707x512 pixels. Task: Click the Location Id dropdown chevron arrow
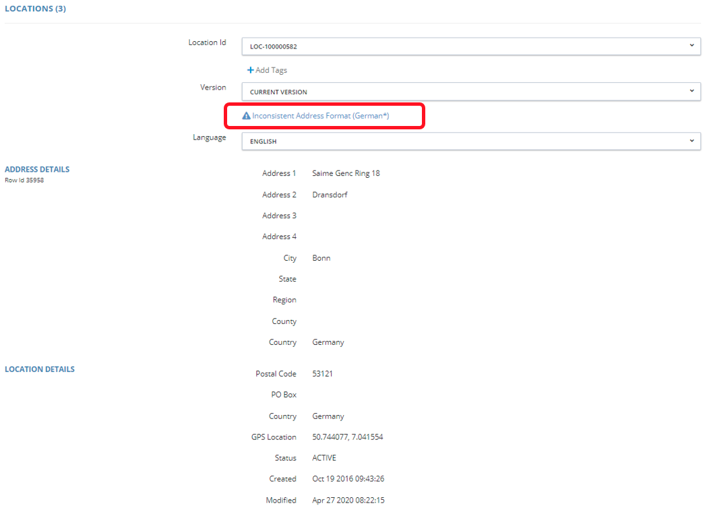coord(691,46)
